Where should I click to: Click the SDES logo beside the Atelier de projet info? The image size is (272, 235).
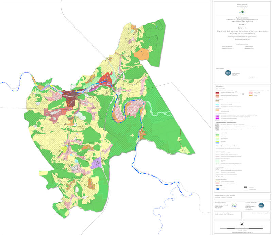pyautogui.click(x=261, y=205)
